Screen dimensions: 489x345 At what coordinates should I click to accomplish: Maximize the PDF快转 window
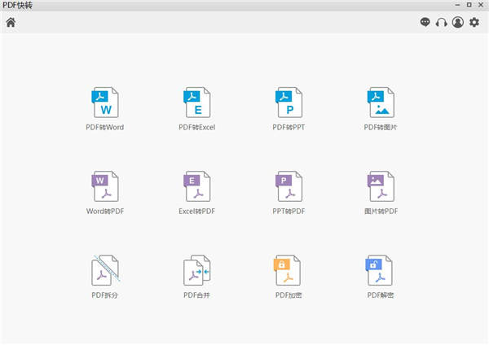469,5
